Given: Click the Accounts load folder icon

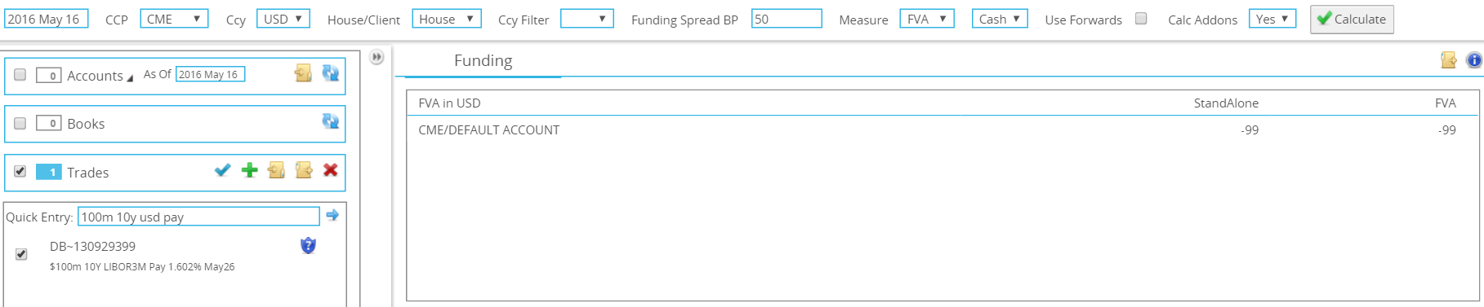Looking at the screenshot, I should coord(303,74).
